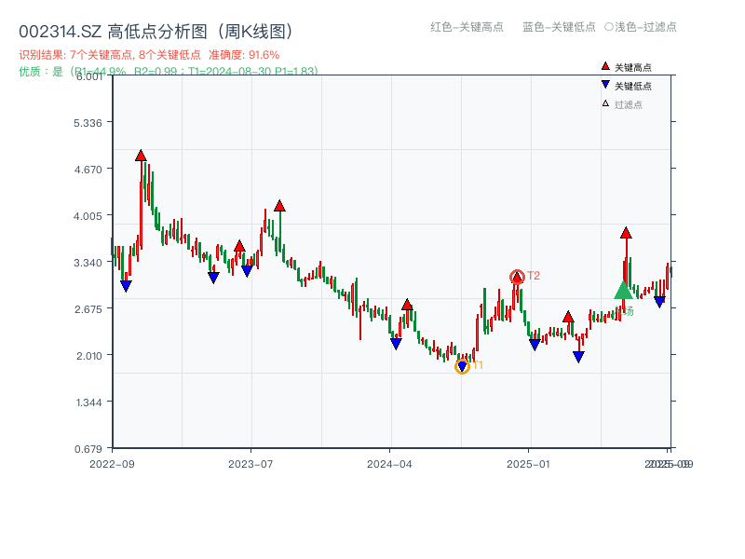Click the green 入场 entry triangle marker
The image size is (745, 559).
622,293
